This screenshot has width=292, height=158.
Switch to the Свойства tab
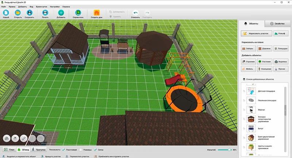[x=277, y=24]
